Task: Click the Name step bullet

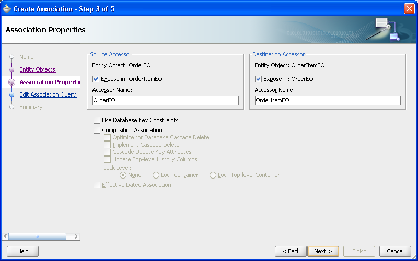Action: [x=11, y=57]
